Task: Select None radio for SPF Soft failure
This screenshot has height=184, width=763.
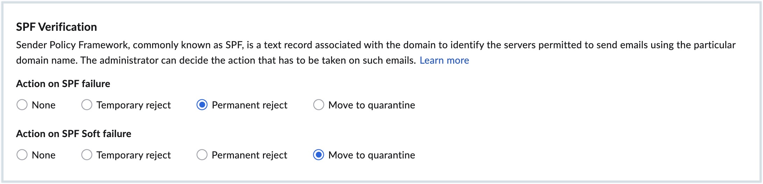Action: click(x=22, y=155)
